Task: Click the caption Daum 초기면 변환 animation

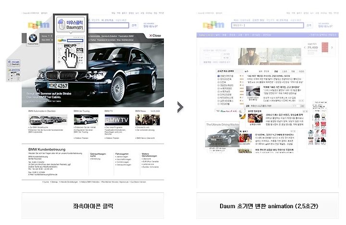Action: 269,206
